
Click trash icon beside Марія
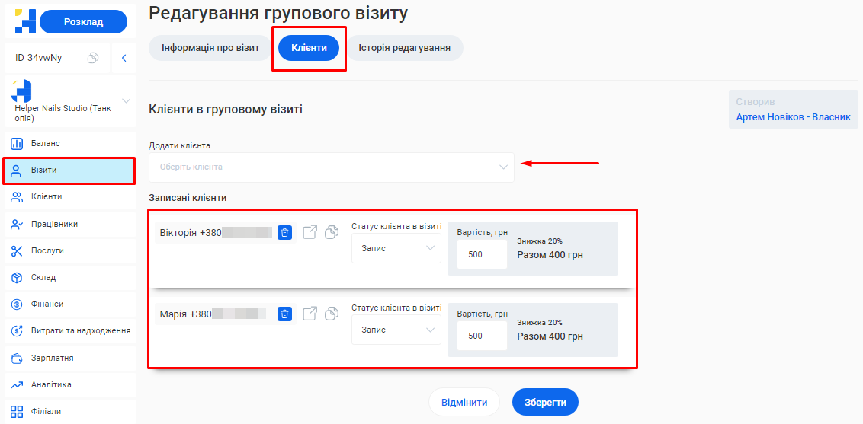(284, 314)
